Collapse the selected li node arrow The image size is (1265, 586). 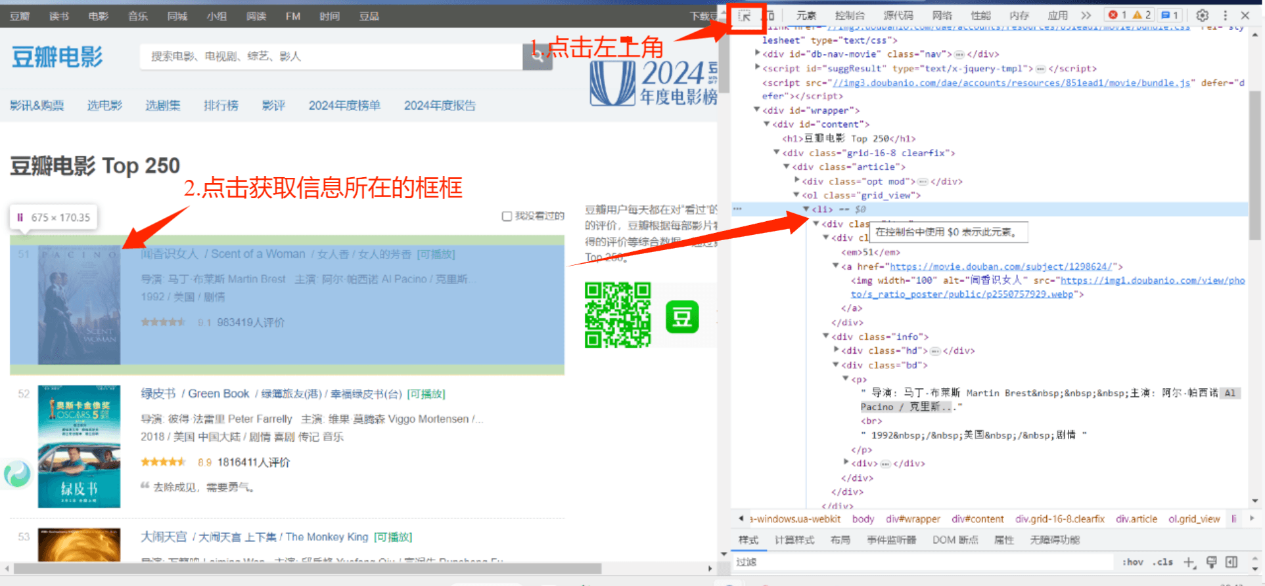(806, 209)
